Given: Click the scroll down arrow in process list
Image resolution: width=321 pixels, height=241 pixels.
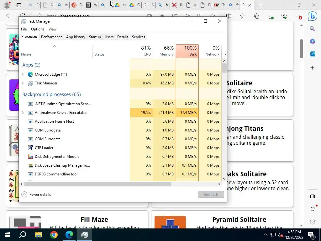Looking at the screenshot, I should (x=224, y=179).
